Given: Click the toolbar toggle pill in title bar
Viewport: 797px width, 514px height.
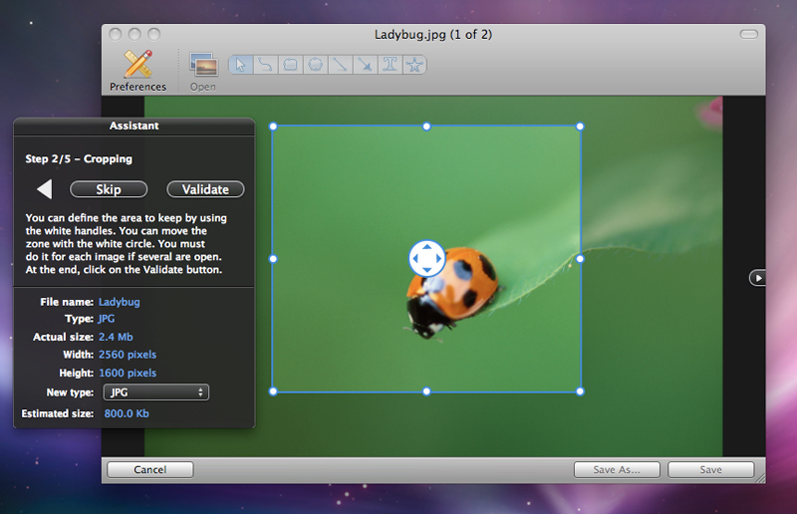Looking at the screenshot, I should coord(749,34).
